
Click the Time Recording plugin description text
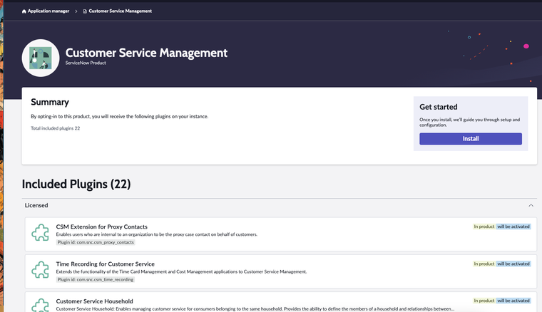point(181,271)
